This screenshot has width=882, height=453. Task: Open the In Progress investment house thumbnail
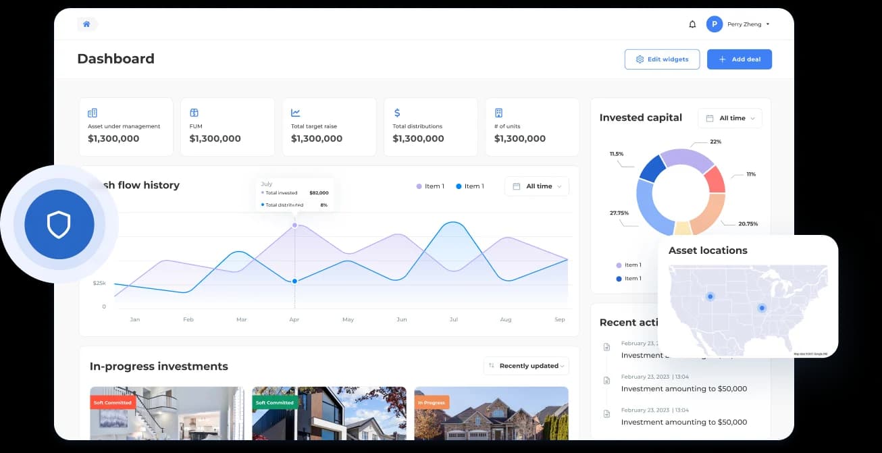(491, 413)
